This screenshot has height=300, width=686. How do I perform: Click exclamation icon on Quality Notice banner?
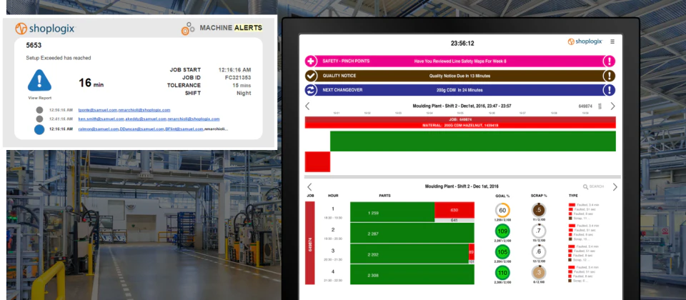click(x=609, y=76)
